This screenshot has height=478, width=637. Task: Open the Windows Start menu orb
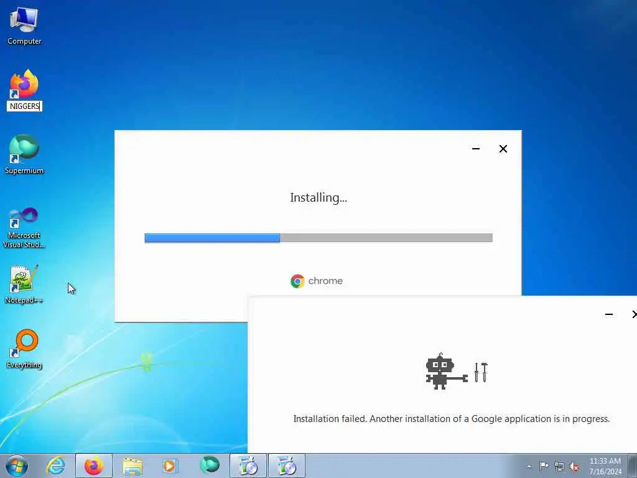click(x=17, y=466)
